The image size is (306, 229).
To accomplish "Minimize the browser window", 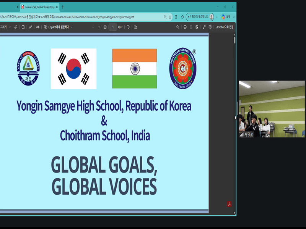I will click(x=218, y=7).
